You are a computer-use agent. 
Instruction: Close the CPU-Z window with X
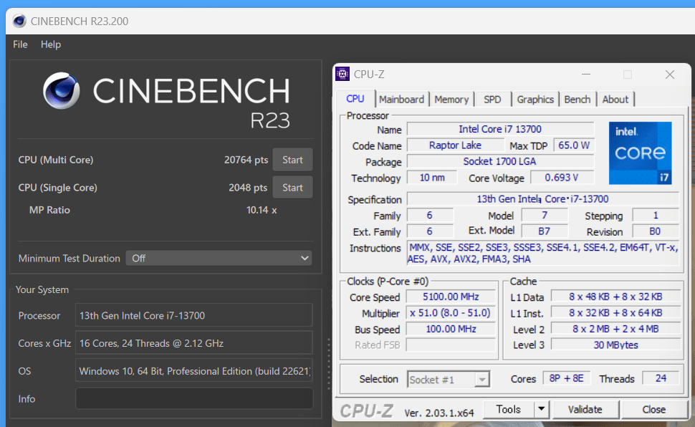[x=670, y=75]
